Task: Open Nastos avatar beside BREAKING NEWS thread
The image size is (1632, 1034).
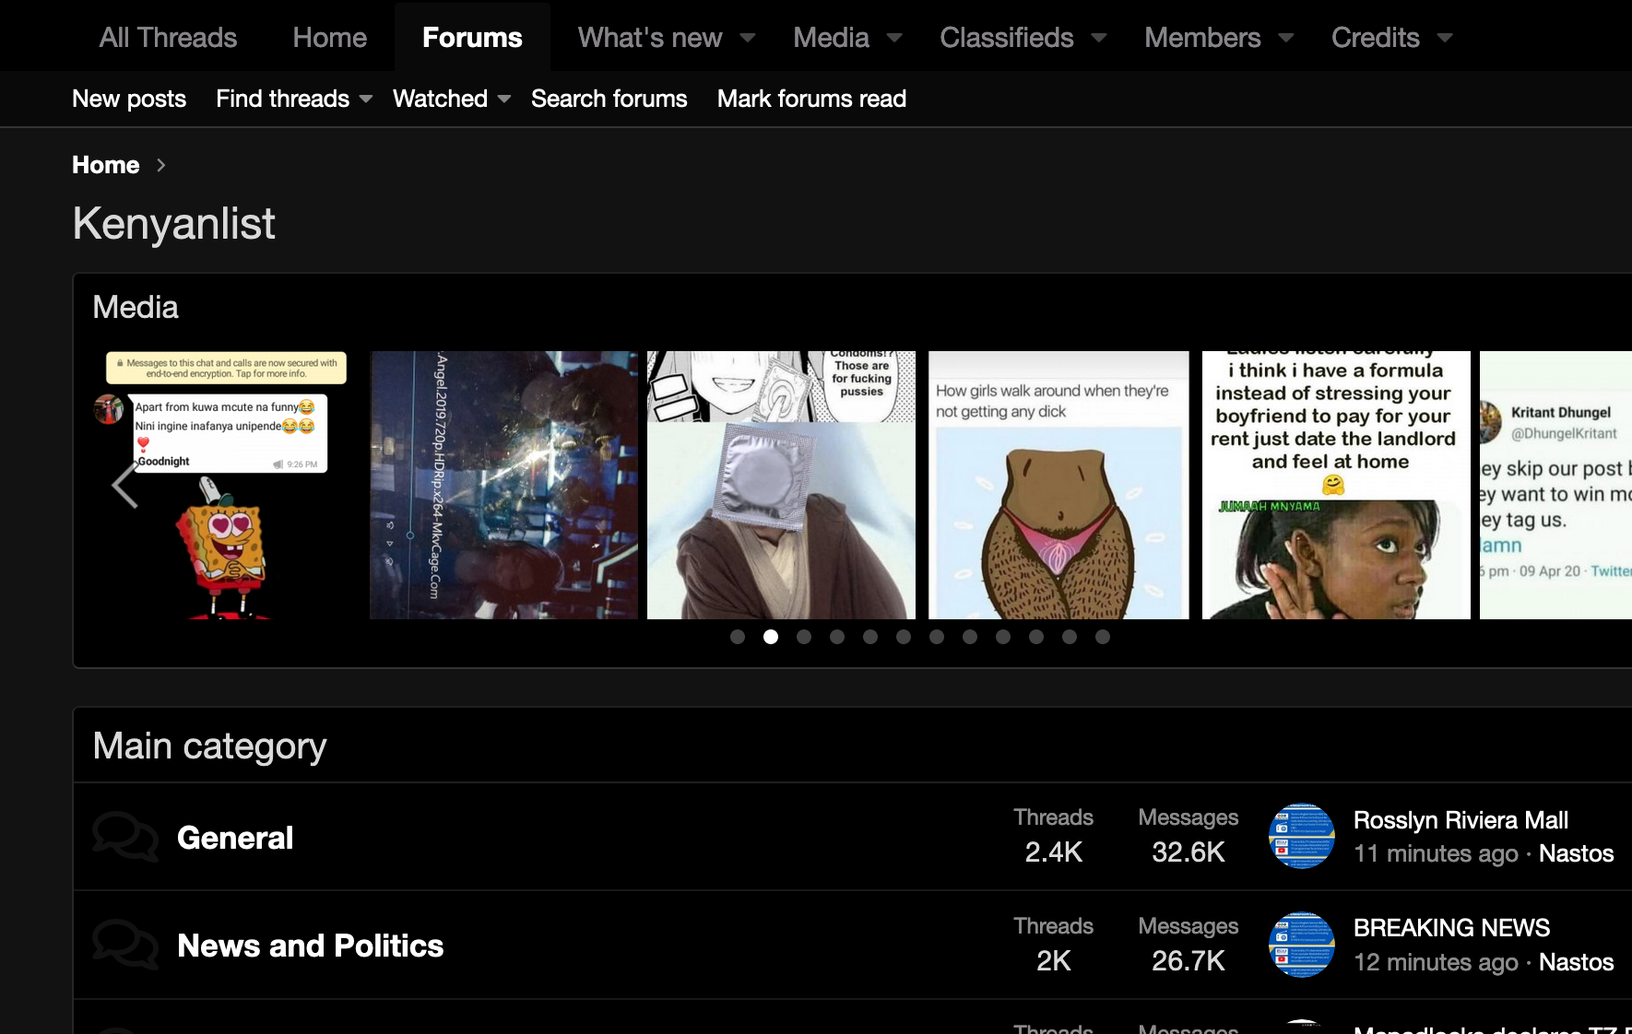Action: tap(1301, 945)
